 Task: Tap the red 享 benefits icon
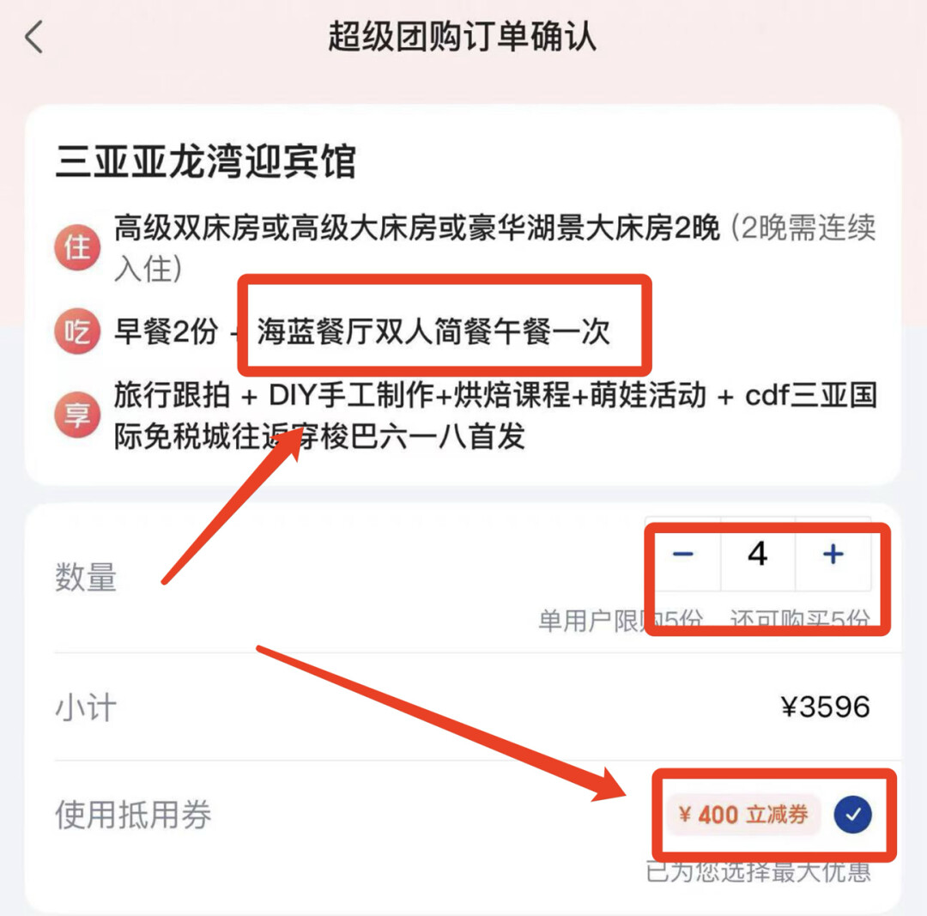tap(77, 415)
